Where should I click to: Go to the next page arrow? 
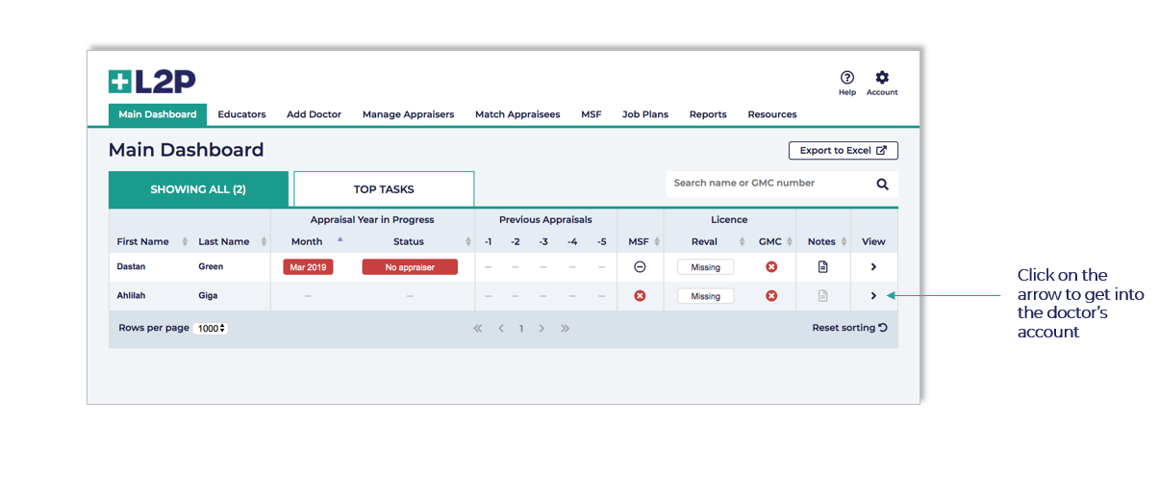[x=542, y=329]
